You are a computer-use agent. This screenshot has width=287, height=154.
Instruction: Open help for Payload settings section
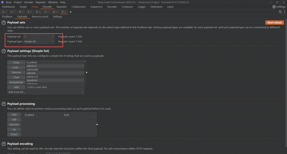4,51
